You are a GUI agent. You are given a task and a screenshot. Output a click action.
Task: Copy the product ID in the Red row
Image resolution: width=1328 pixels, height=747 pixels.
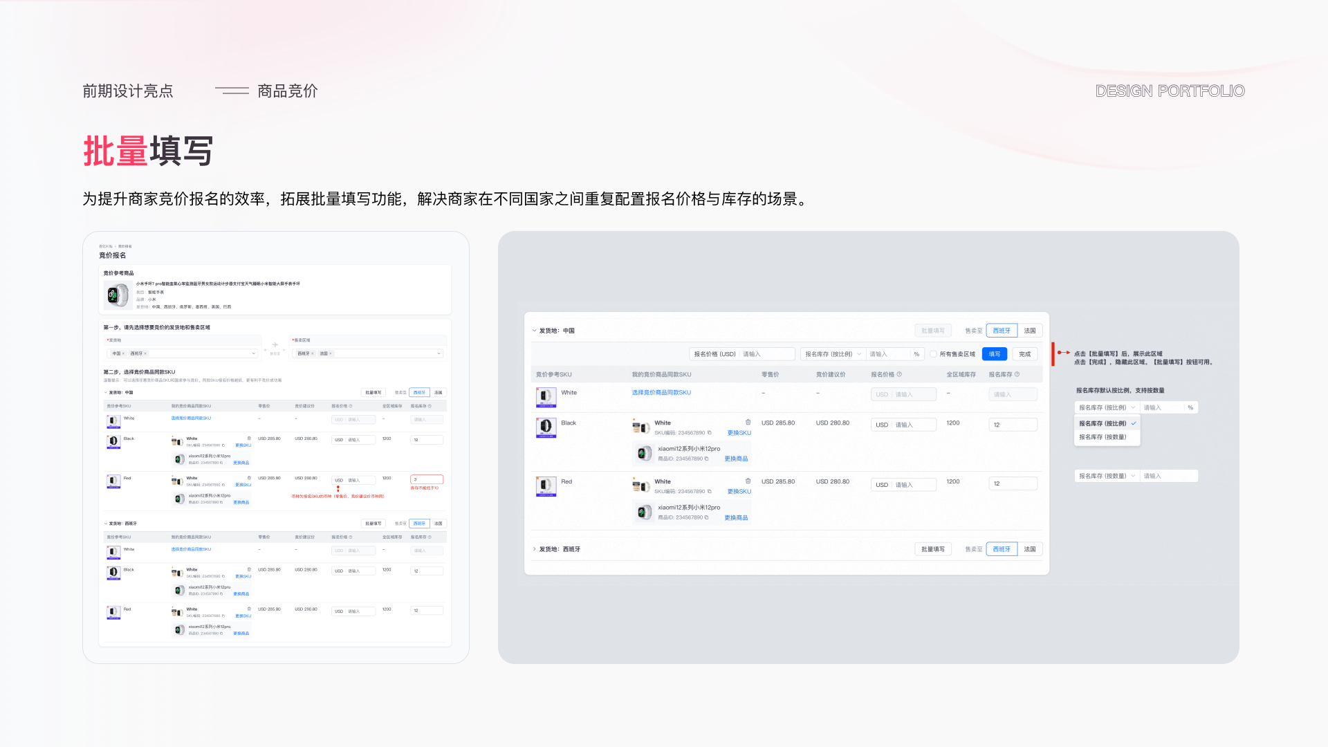[706, 517]
